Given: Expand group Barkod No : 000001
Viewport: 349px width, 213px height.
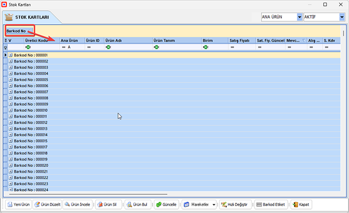Looking at the screenshot, I should pos(10,55).
